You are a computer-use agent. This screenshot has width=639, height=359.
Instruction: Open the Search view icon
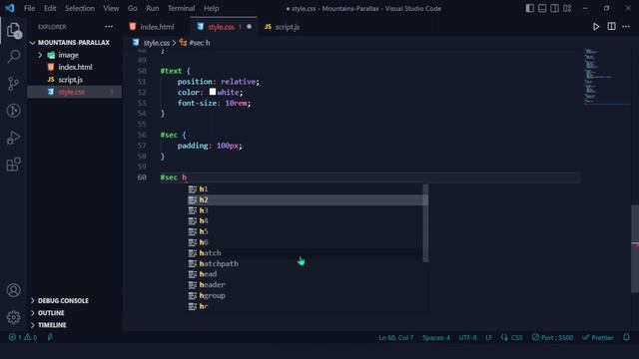[x=13, y=56]
